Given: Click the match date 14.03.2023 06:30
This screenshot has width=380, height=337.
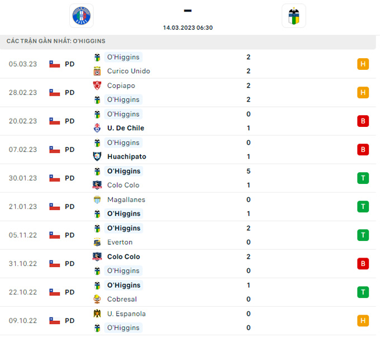Looking at the screenshot, I should click(188, 27).
